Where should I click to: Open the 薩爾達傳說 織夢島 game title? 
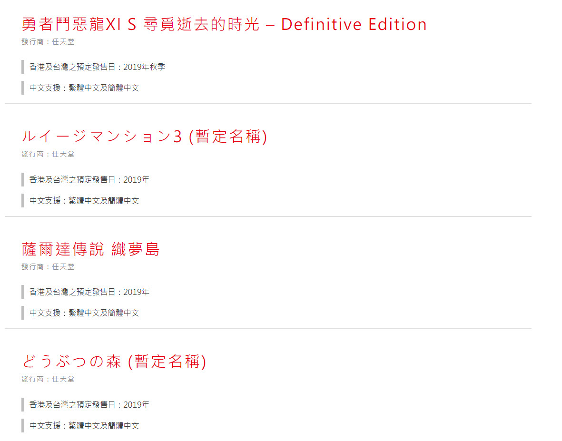[x=90, y=249]
